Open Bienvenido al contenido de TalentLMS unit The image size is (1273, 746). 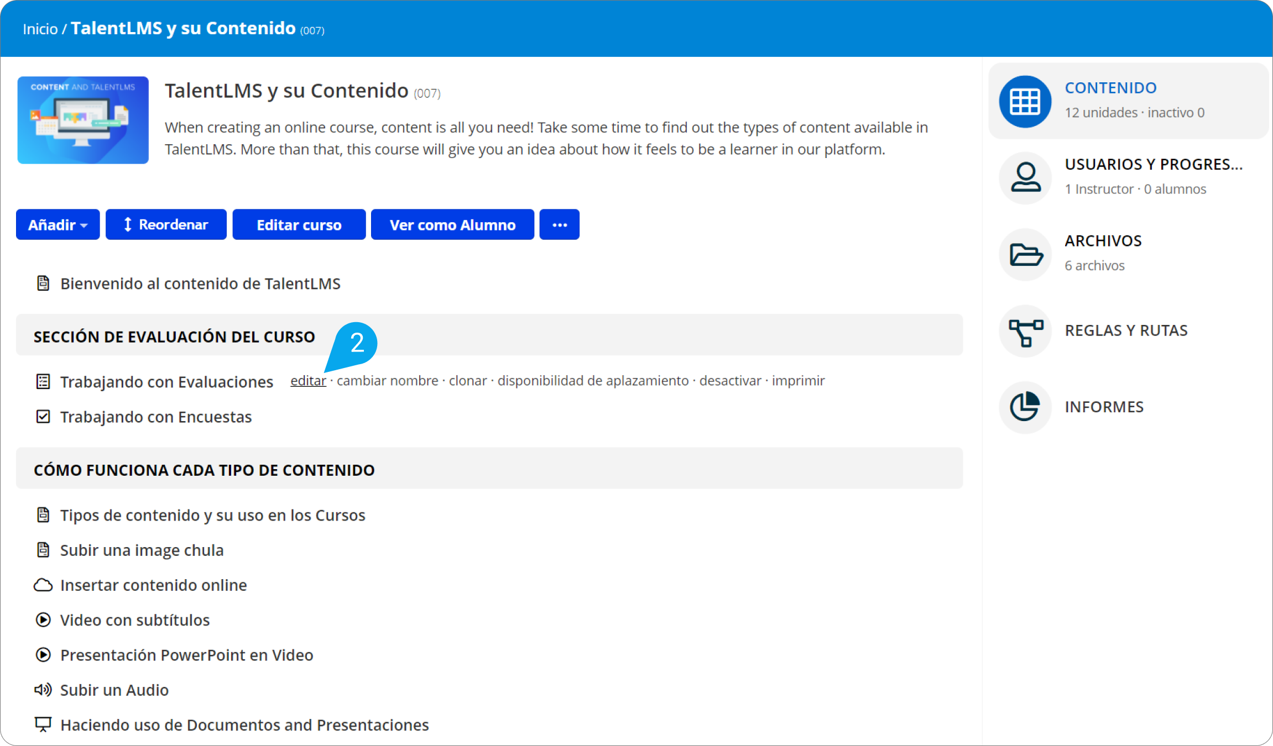click(200, 283)
